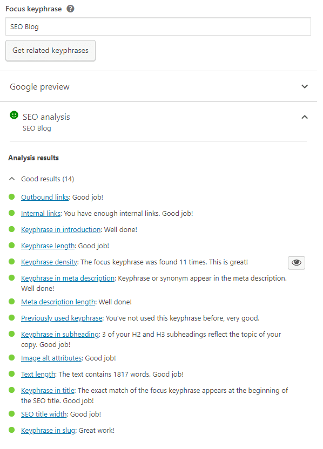Click into the Focus keyphrase input field
The image size is (323, 449).
click(158, 26)
